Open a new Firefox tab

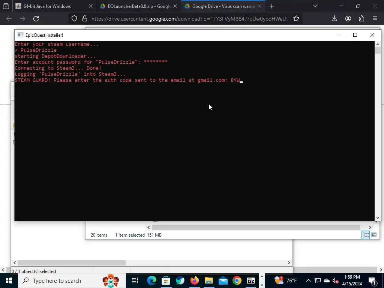click(271, 6)
